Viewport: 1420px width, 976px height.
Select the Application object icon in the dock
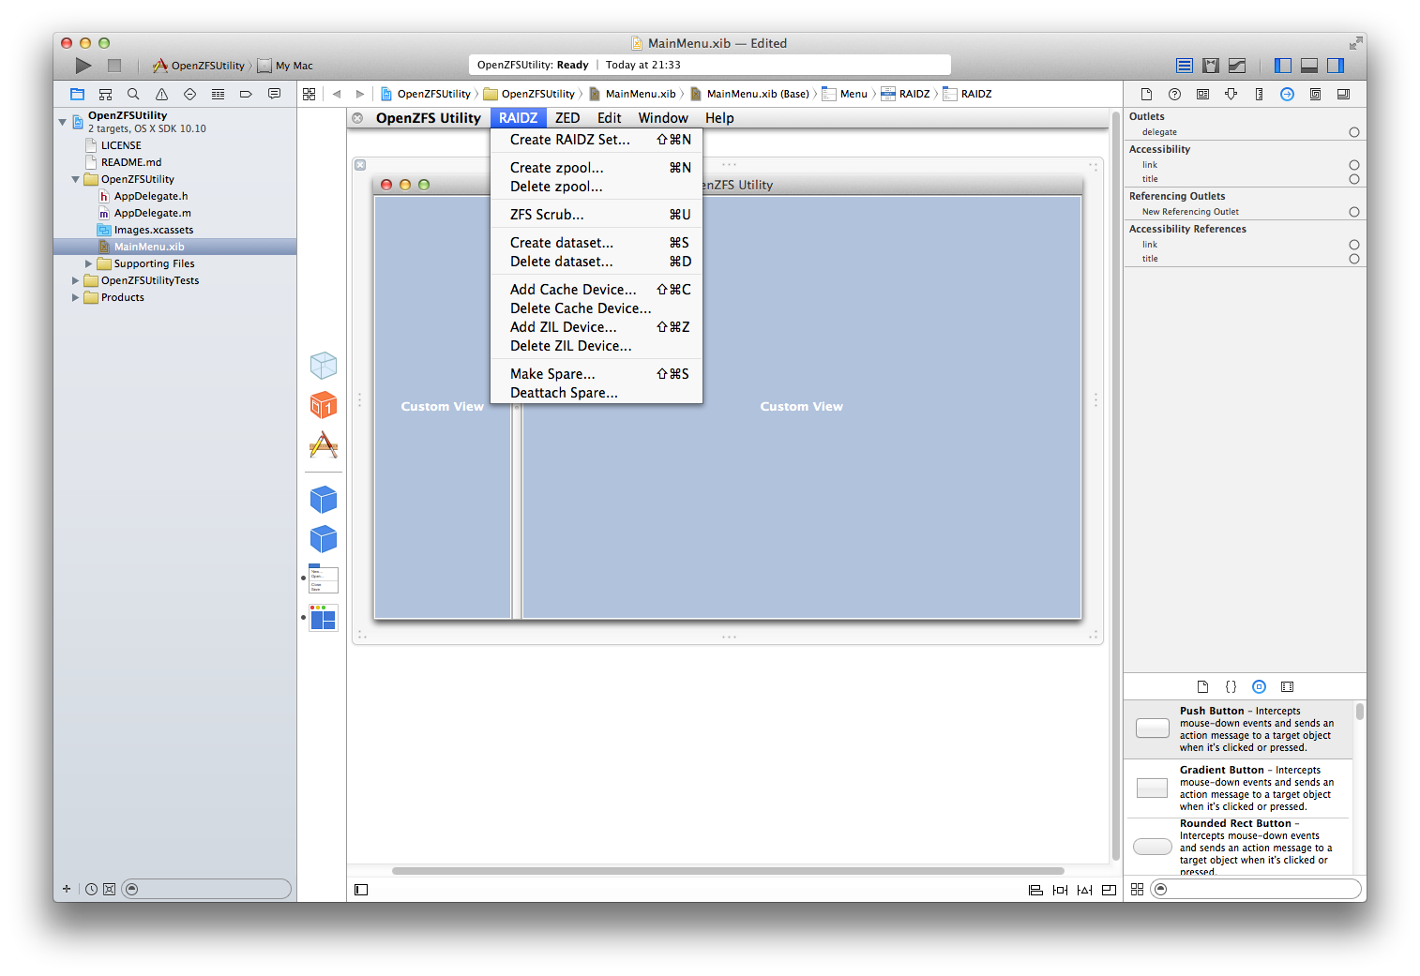pos(324,444)
